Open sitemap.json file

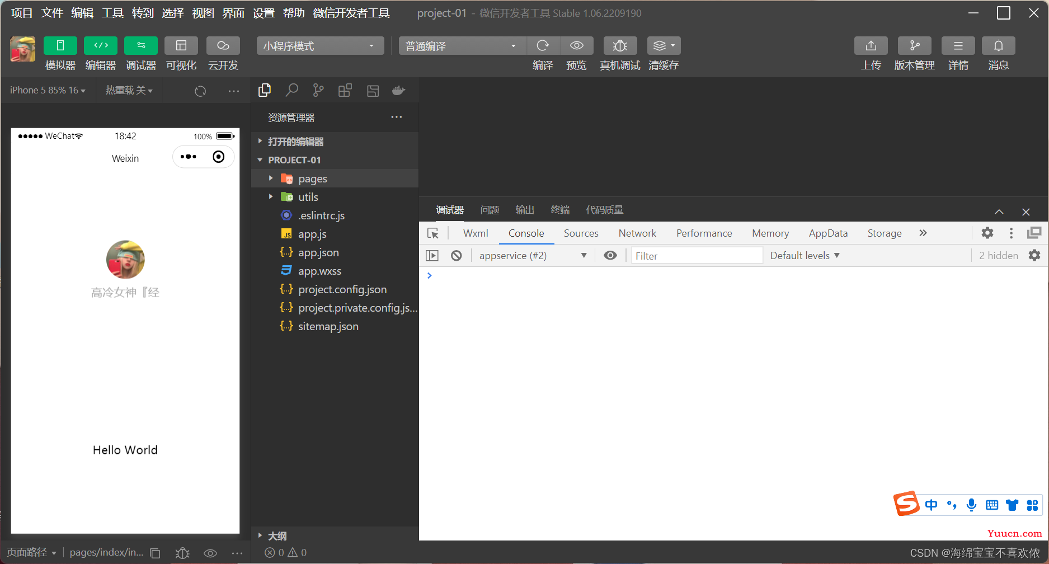(335, 326)
